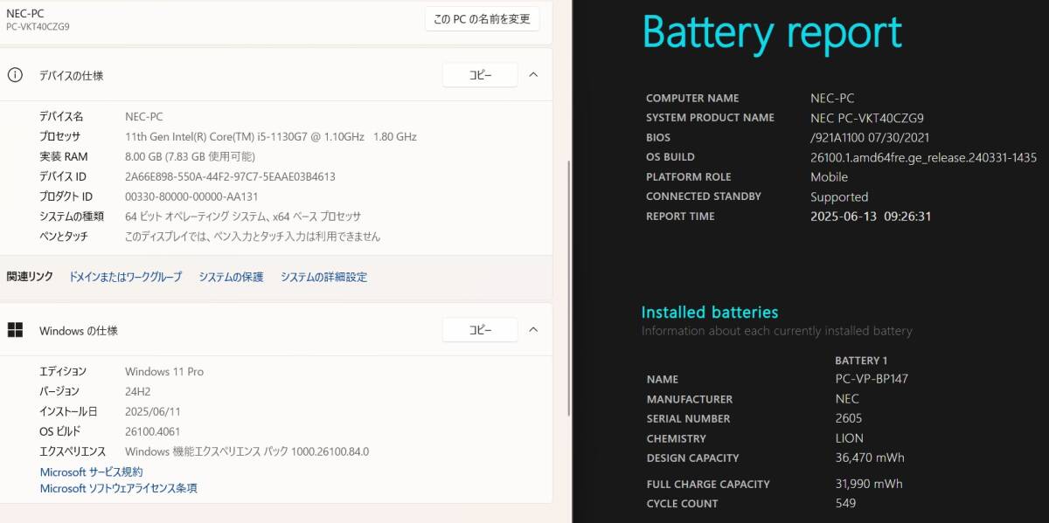This screenshot has width=1049, height=523.
Task: Select the CHEMISTRY value LION
Action: pos(849,438)
